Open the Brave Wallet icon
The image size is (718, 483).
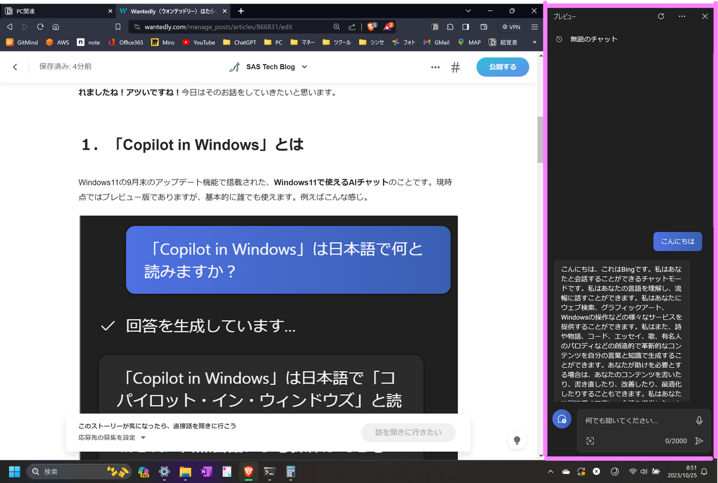click(484, 27)
